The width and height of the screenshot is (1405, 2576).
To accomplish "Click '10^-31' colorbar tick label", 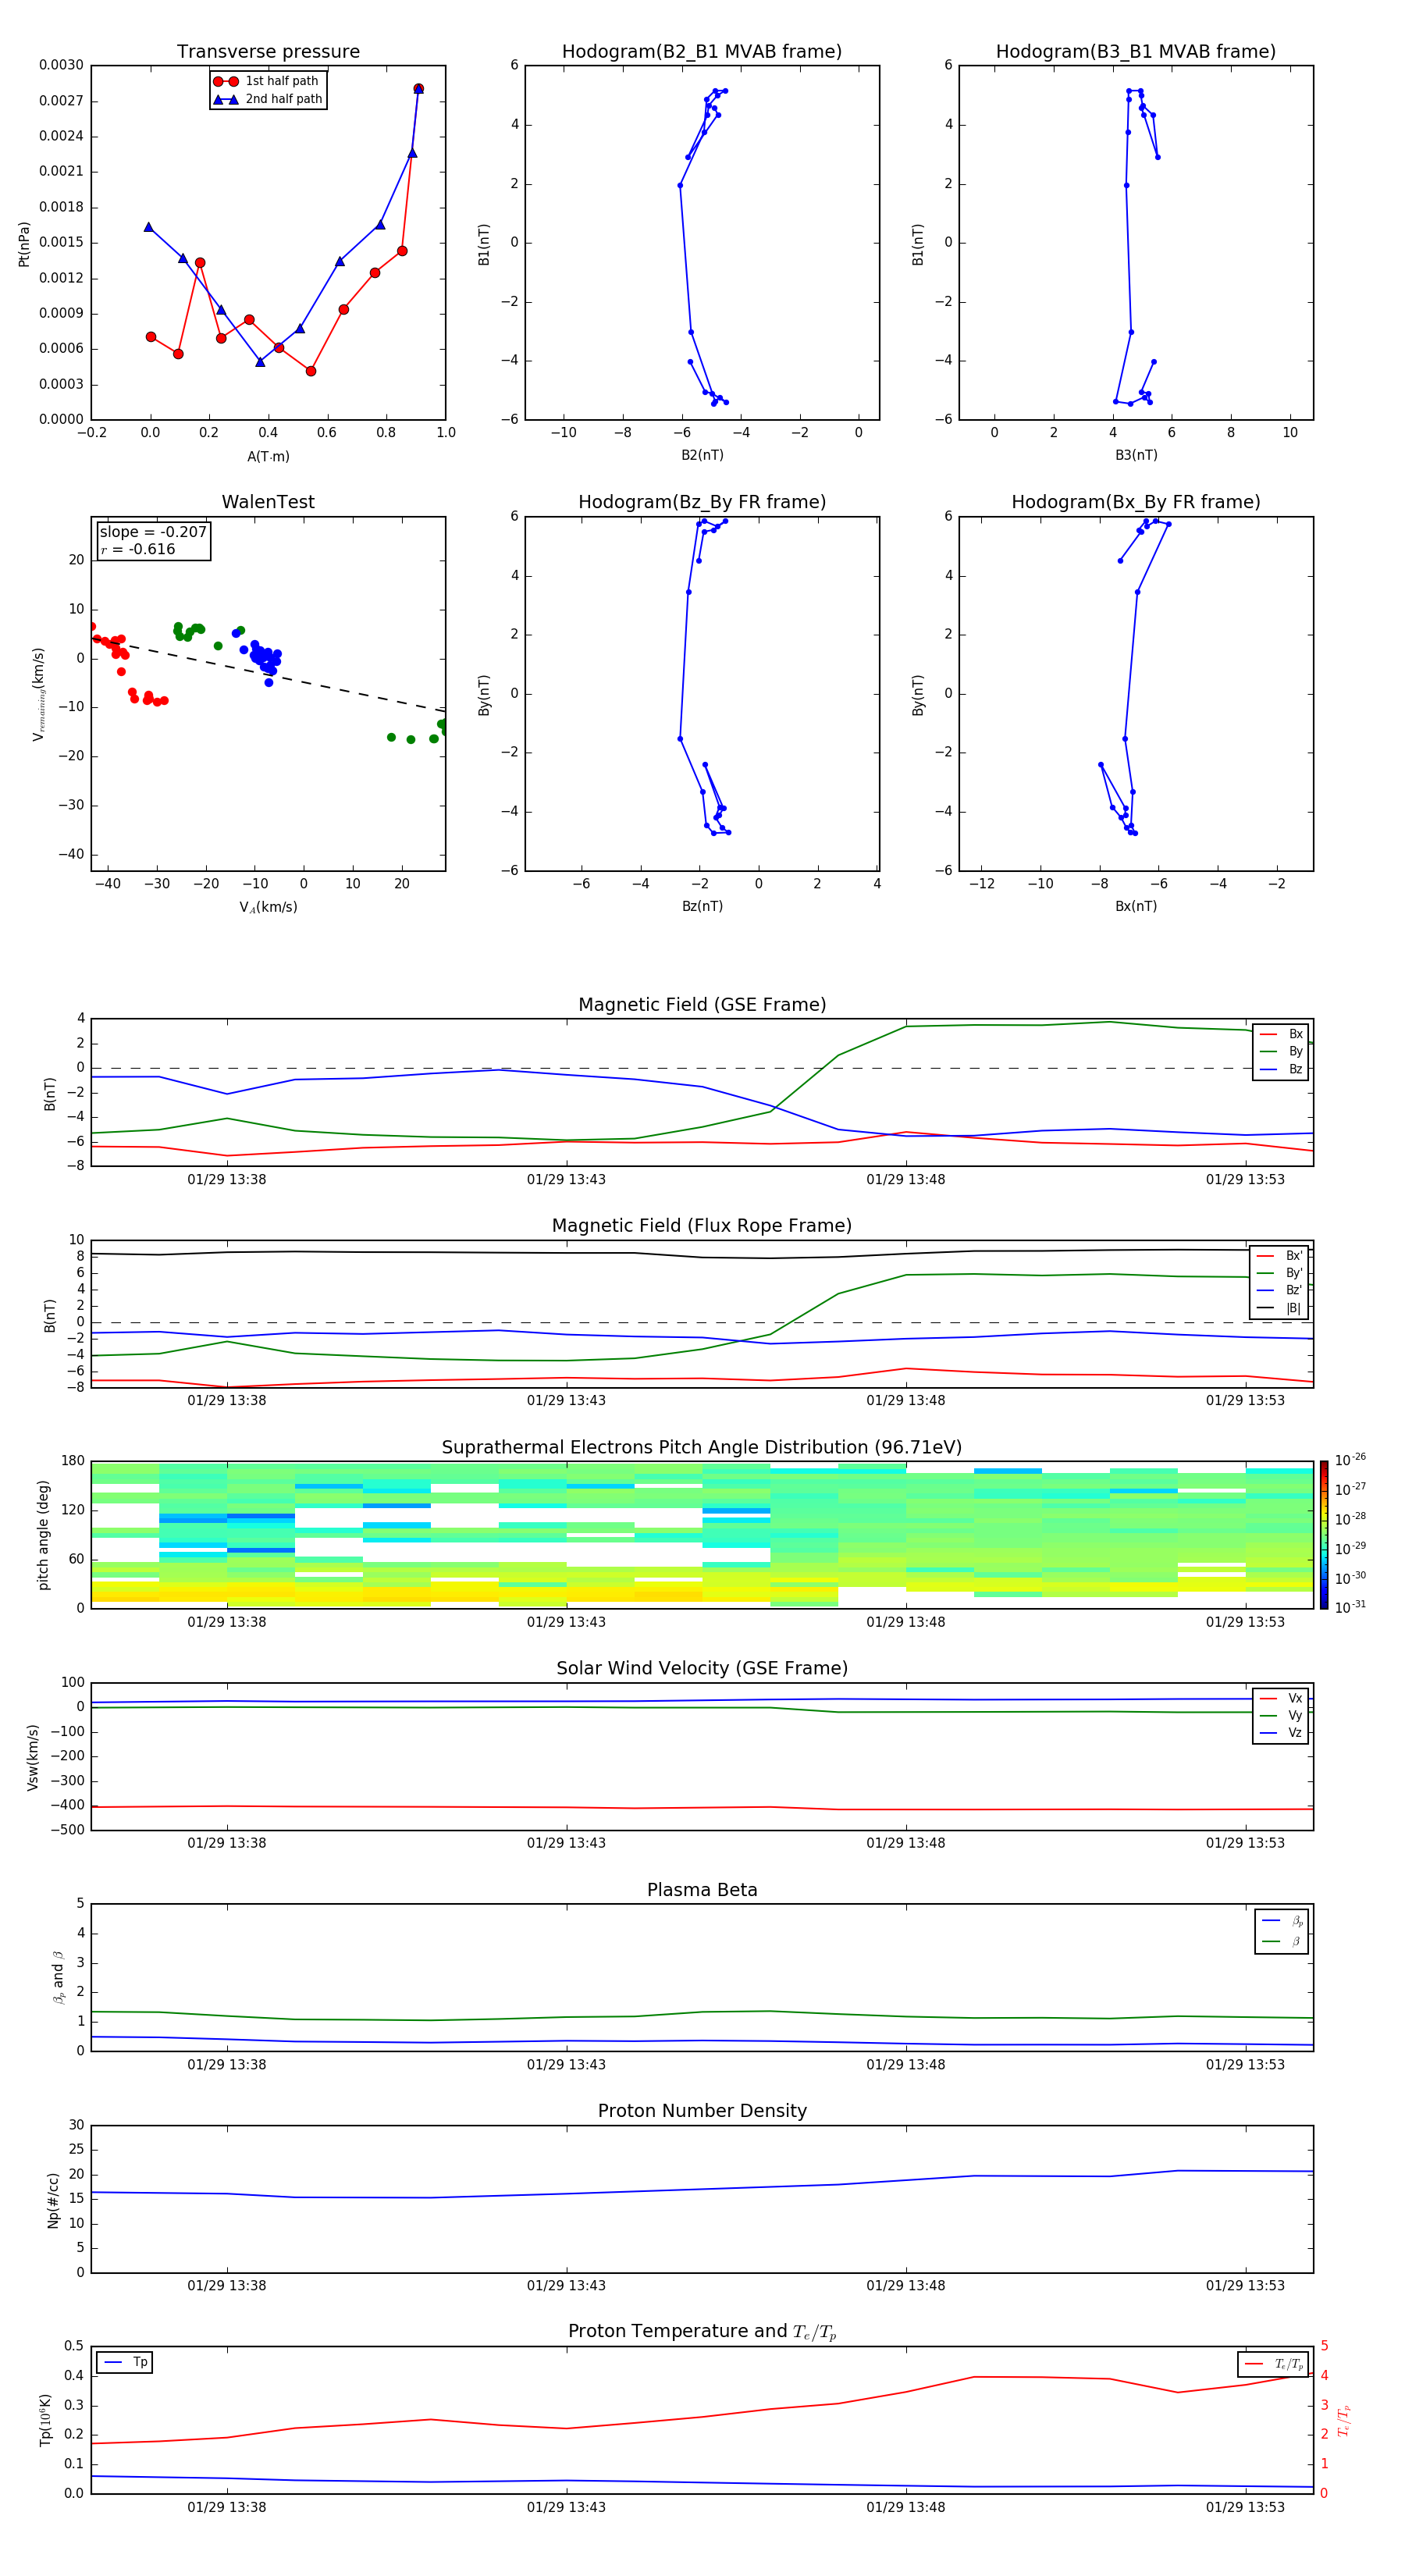I will click(1350, 1607).
